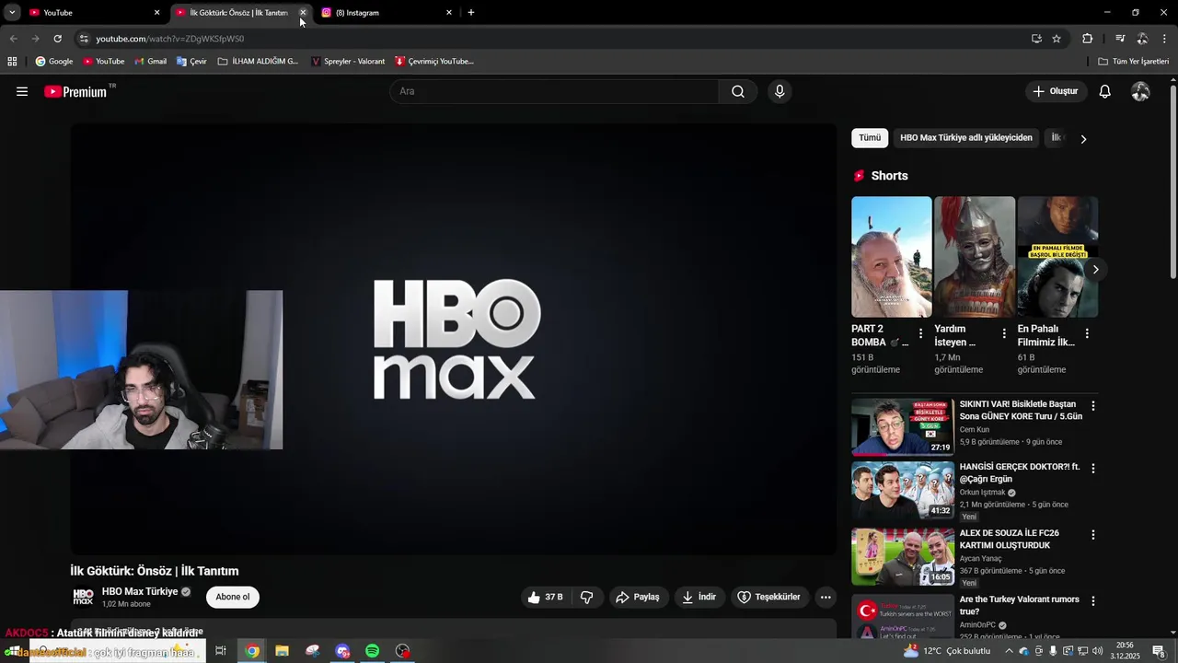
Task: Open the Chrome apps grid shortcut
Action: [x=12, y=62]
